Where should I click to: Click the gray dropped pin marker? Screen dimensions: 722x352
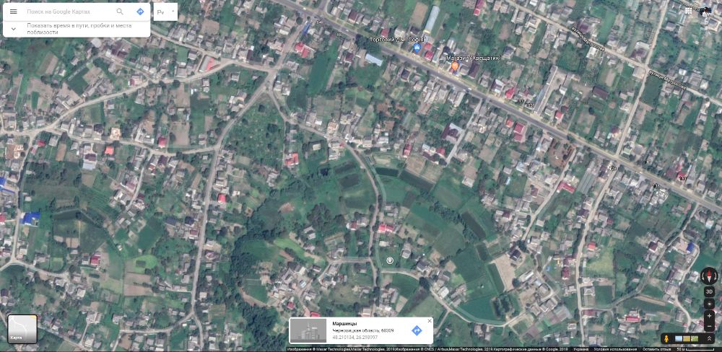[x=390, y=261]
